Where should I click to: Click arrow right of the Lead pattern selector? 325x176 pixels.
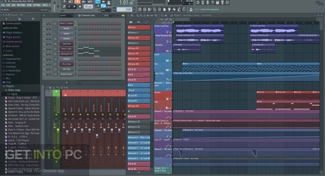click(x=134, y=9)
